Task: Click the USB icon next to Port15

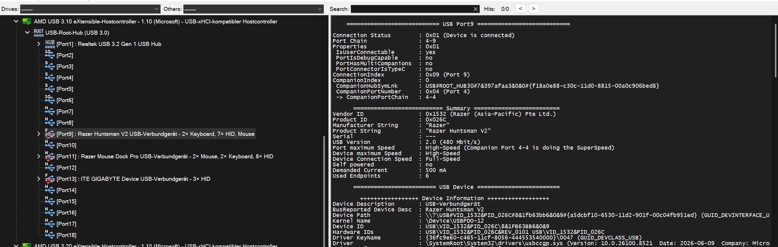Action: pos(49,201)
